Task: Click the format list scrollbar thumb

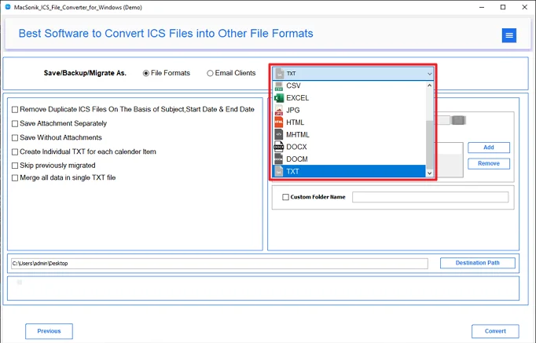Action: click(x=429, y=144)
